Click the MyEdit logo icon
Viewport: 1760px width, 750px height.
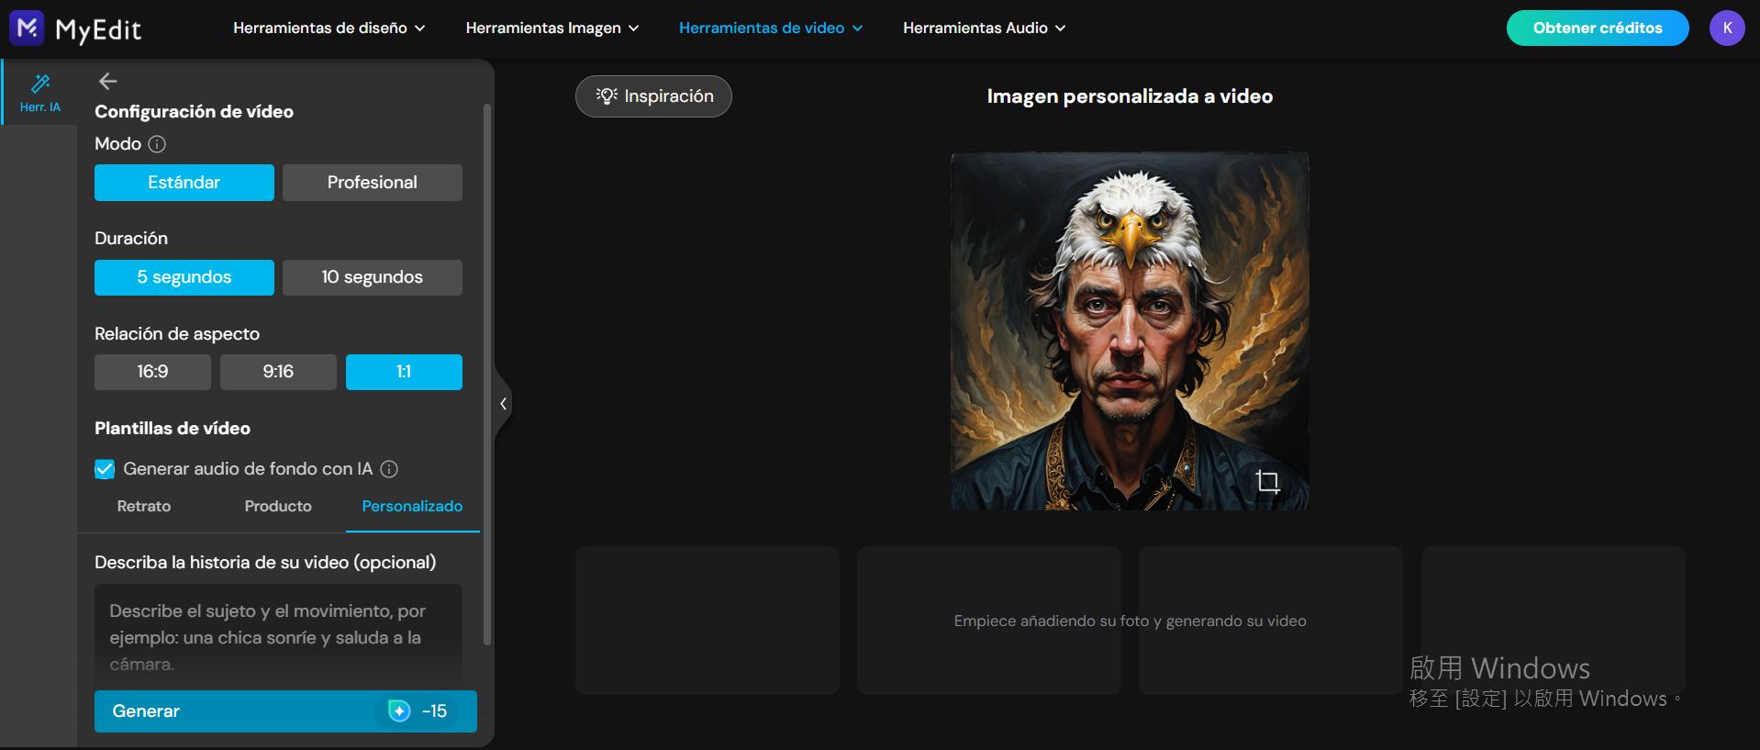tap(27, 28)
